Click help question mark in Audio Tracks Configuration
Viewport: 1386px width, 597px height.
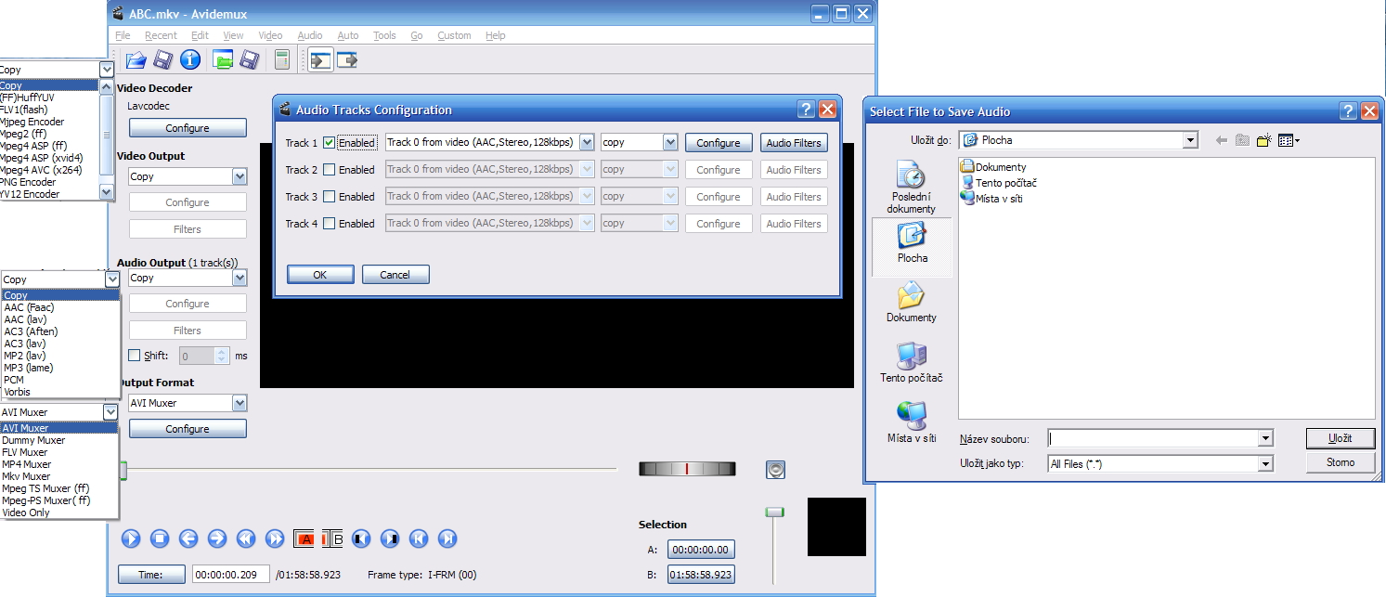pos(807,110)
